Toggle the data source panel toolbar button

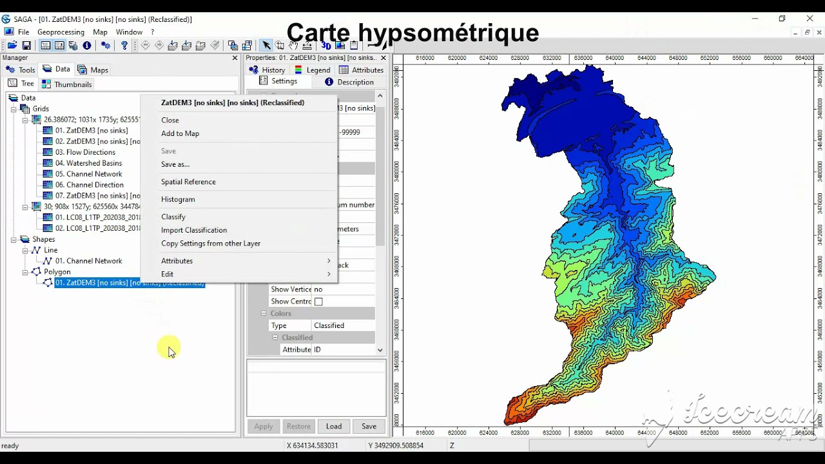(x=73, y=45)
